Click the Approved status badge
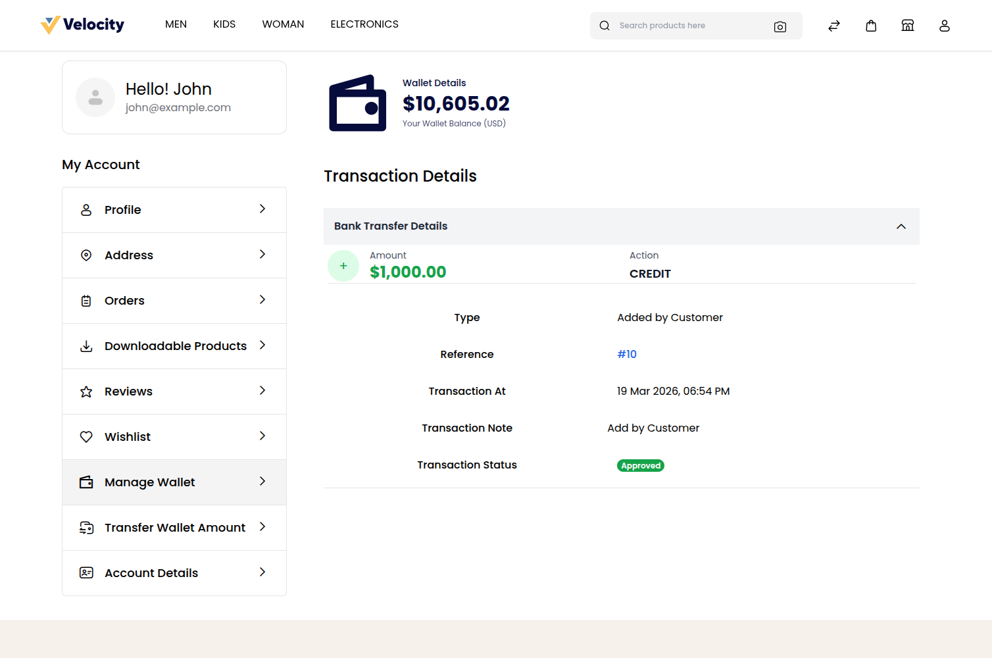This screenshot has width=992, height=658. click(640, 465)
